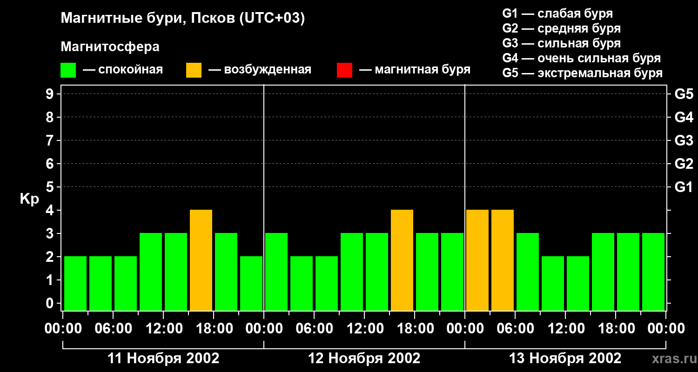Viewport: 698px width, 372px height.
Task: Click the 00:00 label starting 12 Ноября
Action: 264,329
